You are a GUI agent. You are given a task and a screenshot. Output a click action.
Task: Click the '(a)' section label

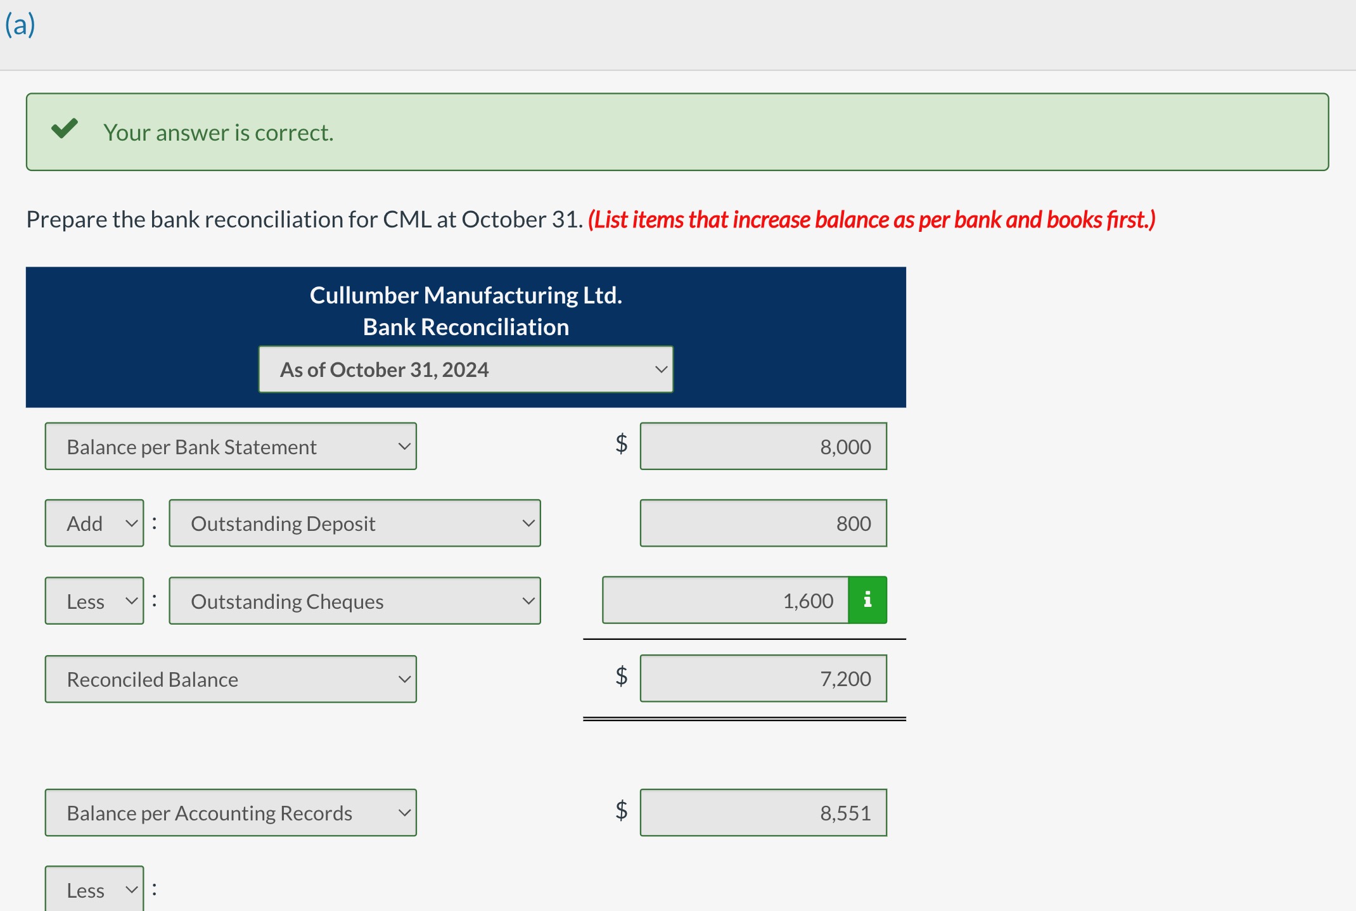tap(17, 24)
